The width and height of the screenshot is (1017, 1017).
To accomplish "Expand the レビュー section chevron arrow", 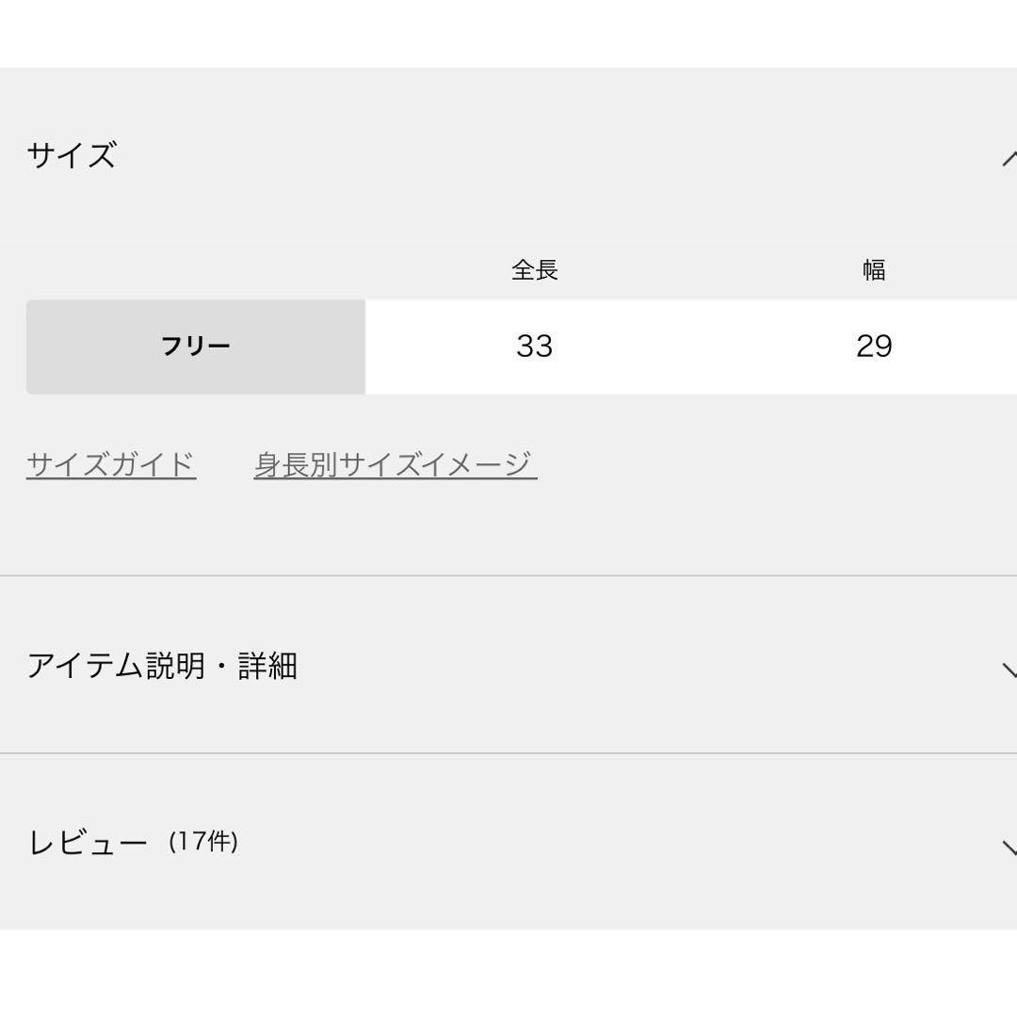I will 1009,845.
